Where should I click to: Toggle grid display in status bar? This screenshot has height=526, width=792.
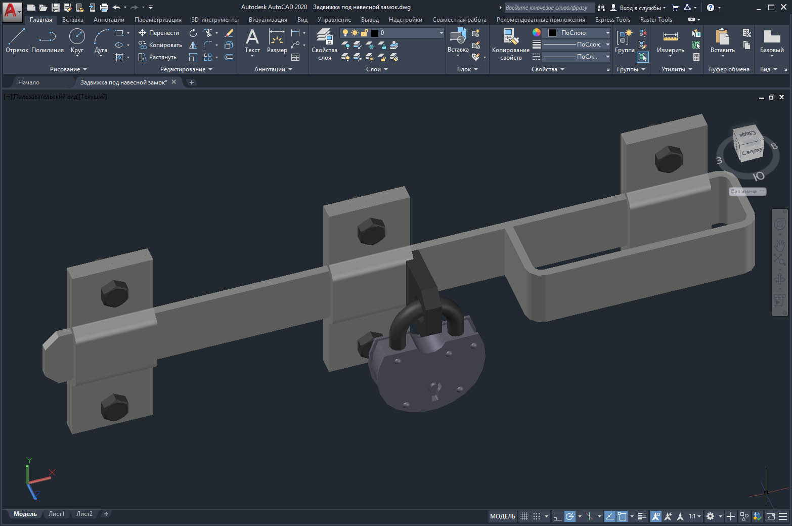(524, 516)
